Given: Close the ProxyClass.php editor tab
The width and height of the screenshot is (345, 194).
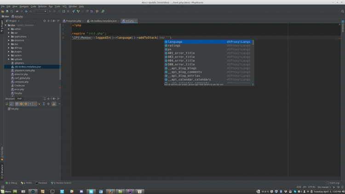Looking at the screenshot, I should 83,21.
